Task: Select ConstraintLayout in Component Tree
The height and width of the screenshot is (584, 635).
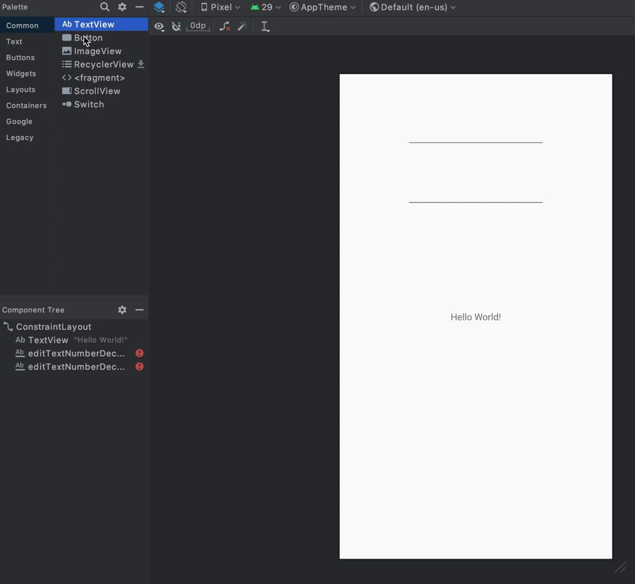Action: (x=74, y=327)
